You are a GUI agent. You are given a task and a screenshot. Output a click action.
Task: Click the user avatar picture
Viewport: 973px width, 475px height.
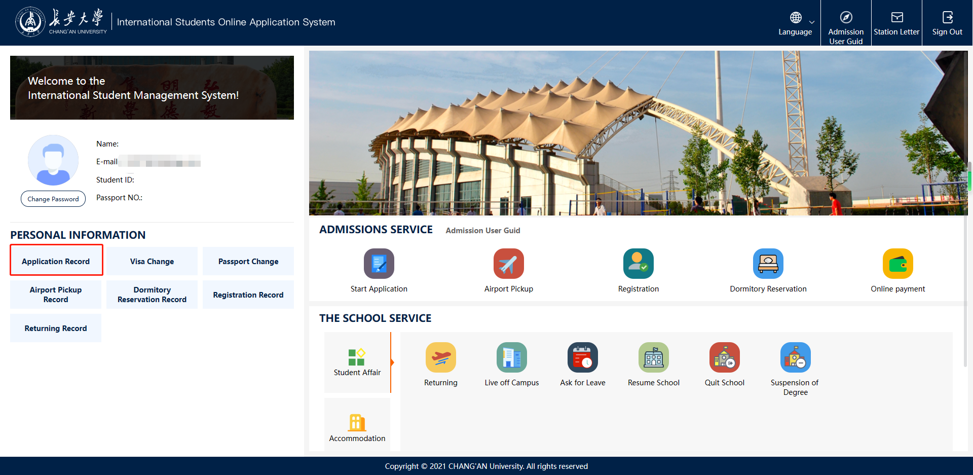[x=53, y=160]
